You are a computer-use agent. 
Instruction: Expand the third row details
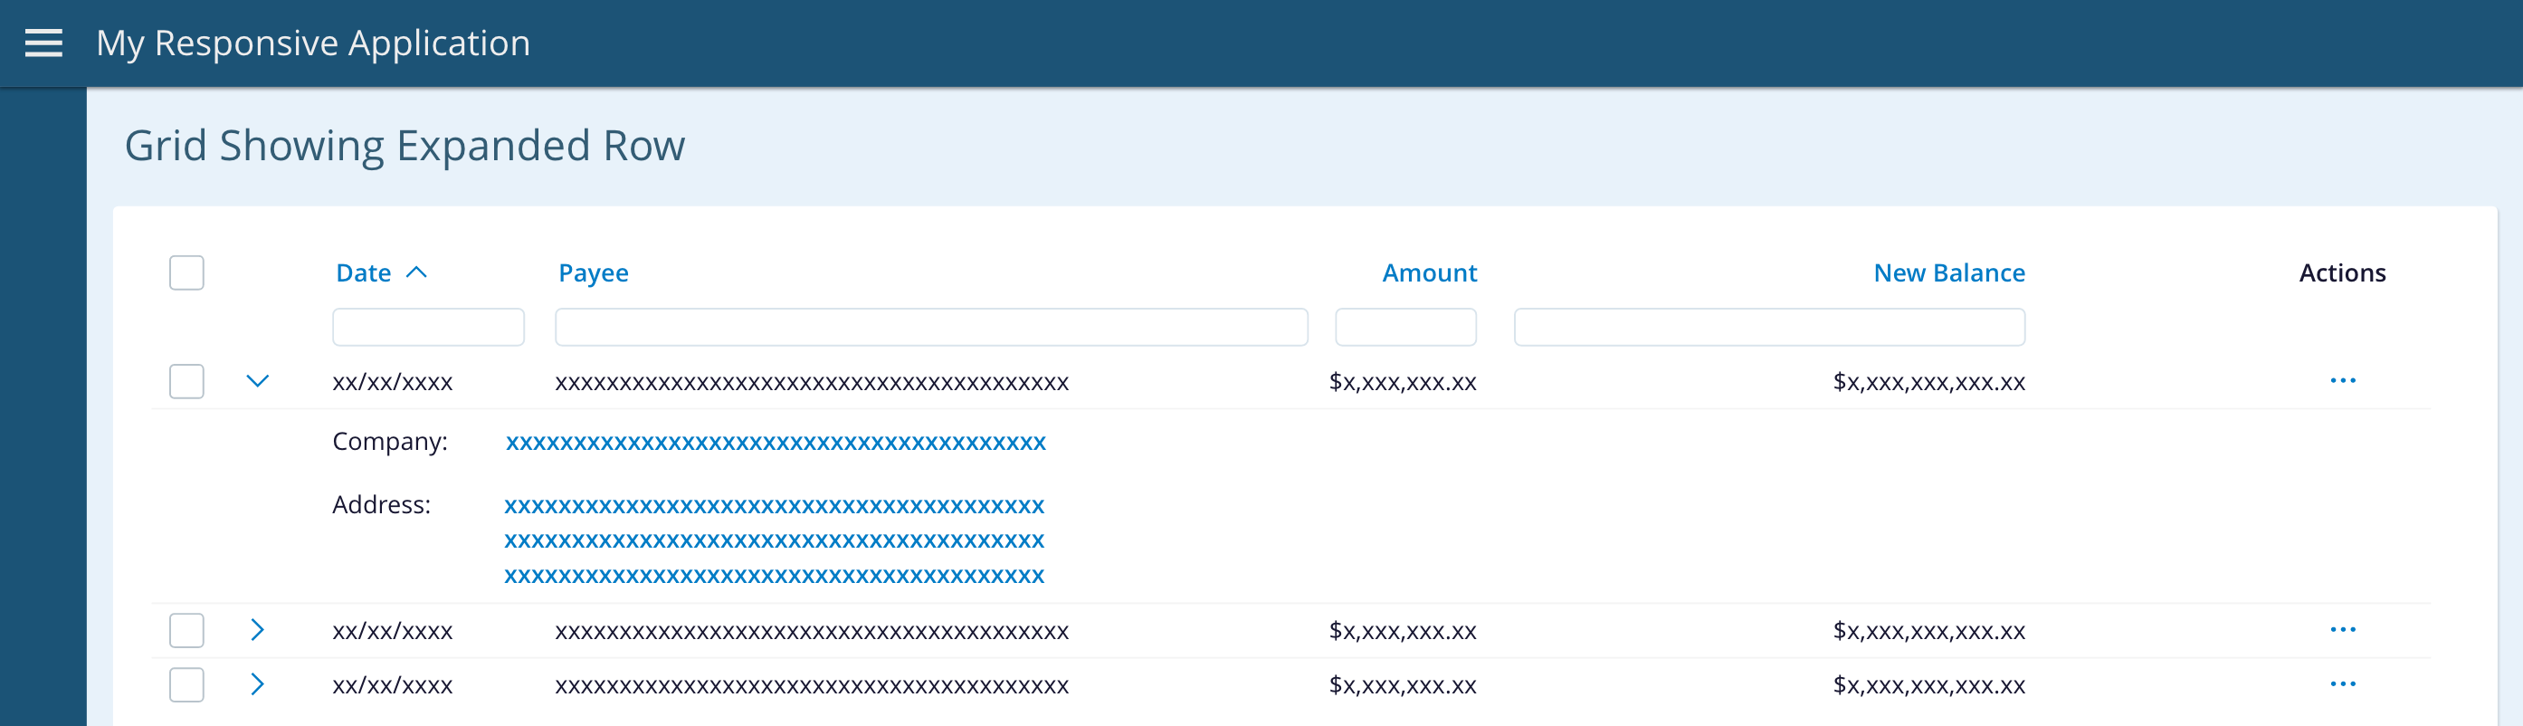[257, 683]
